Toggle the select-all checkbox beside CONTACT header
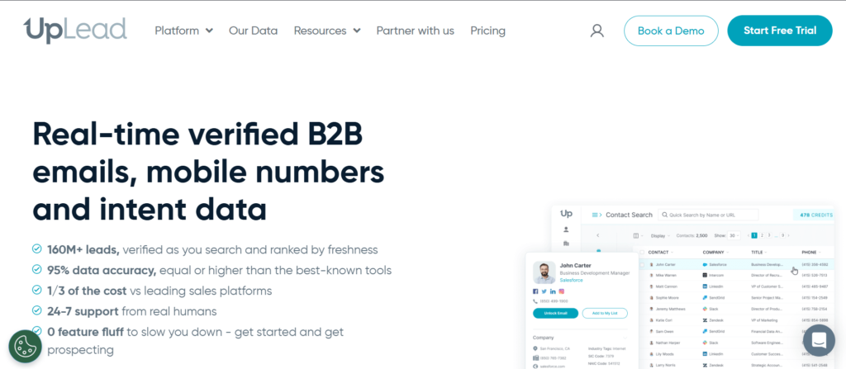Image resolution: width=846 pixels, height=369 pixels. tap(642, 252)
